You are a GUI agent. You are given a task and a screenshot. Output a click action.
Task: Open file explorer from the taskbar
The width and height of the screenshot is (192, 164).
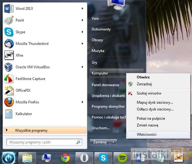(x=27, y=158)
